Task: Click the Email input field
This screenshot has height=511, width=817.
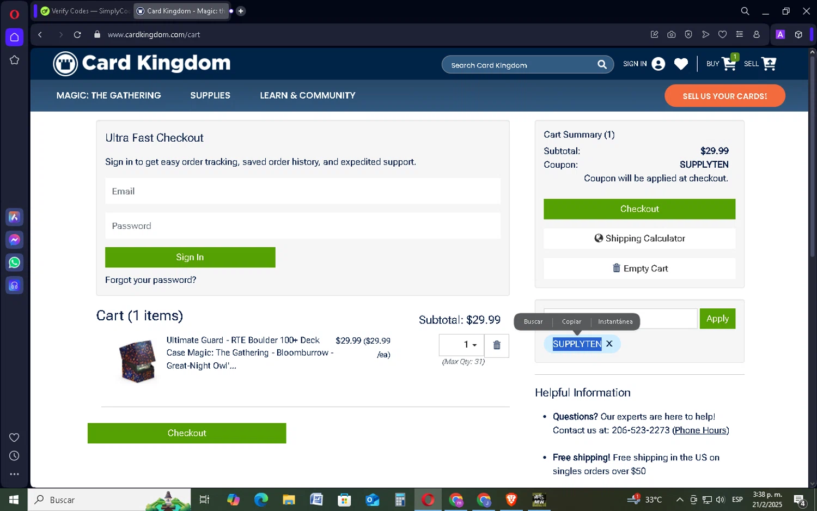Action: pyautogui.click(x=303, y=191)
